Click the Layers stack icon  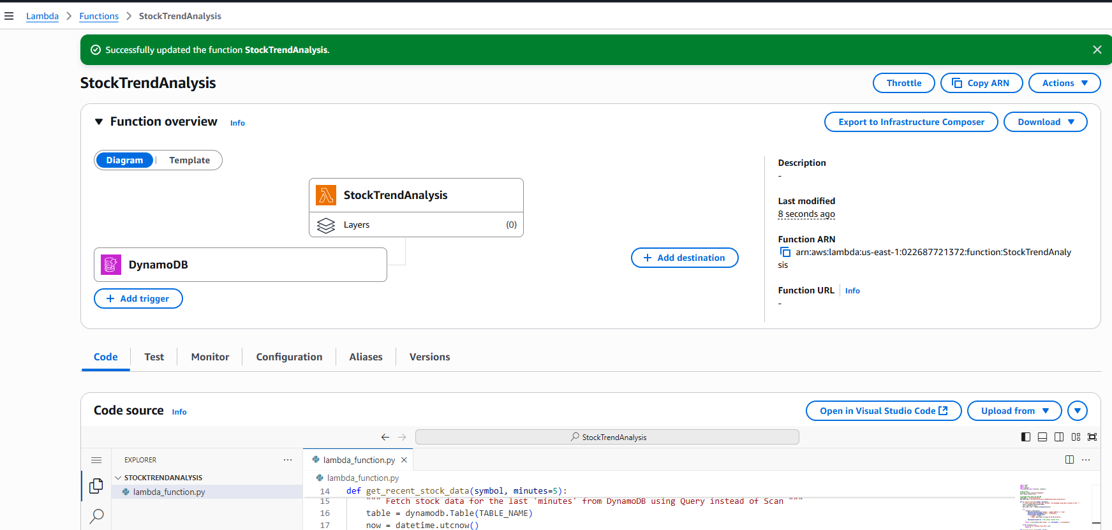[326, 225]
